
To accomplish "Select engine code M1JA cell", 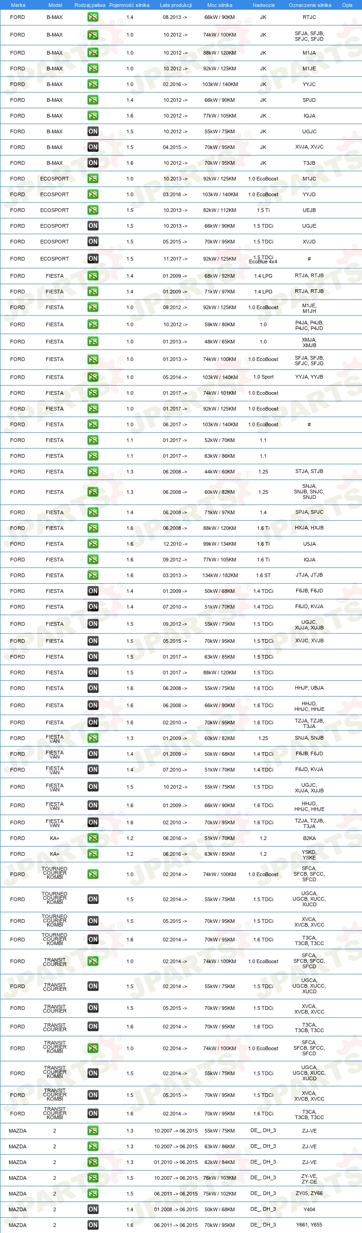I will (x=309, y=53).
